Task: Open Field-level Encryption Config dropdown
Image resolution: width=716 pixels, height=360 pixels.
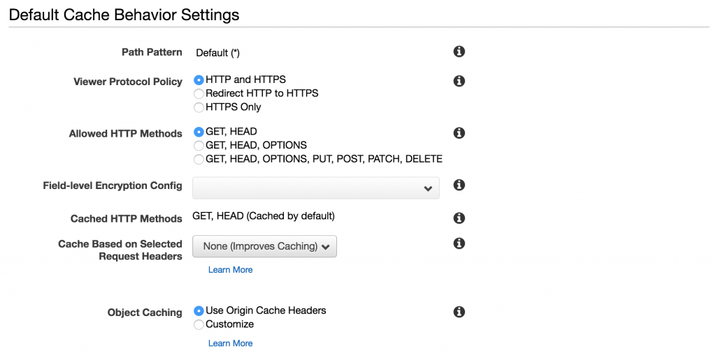Action: [316, 188]
